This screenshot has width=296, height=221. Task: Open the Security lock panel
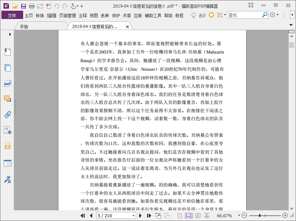click(8, 145)
